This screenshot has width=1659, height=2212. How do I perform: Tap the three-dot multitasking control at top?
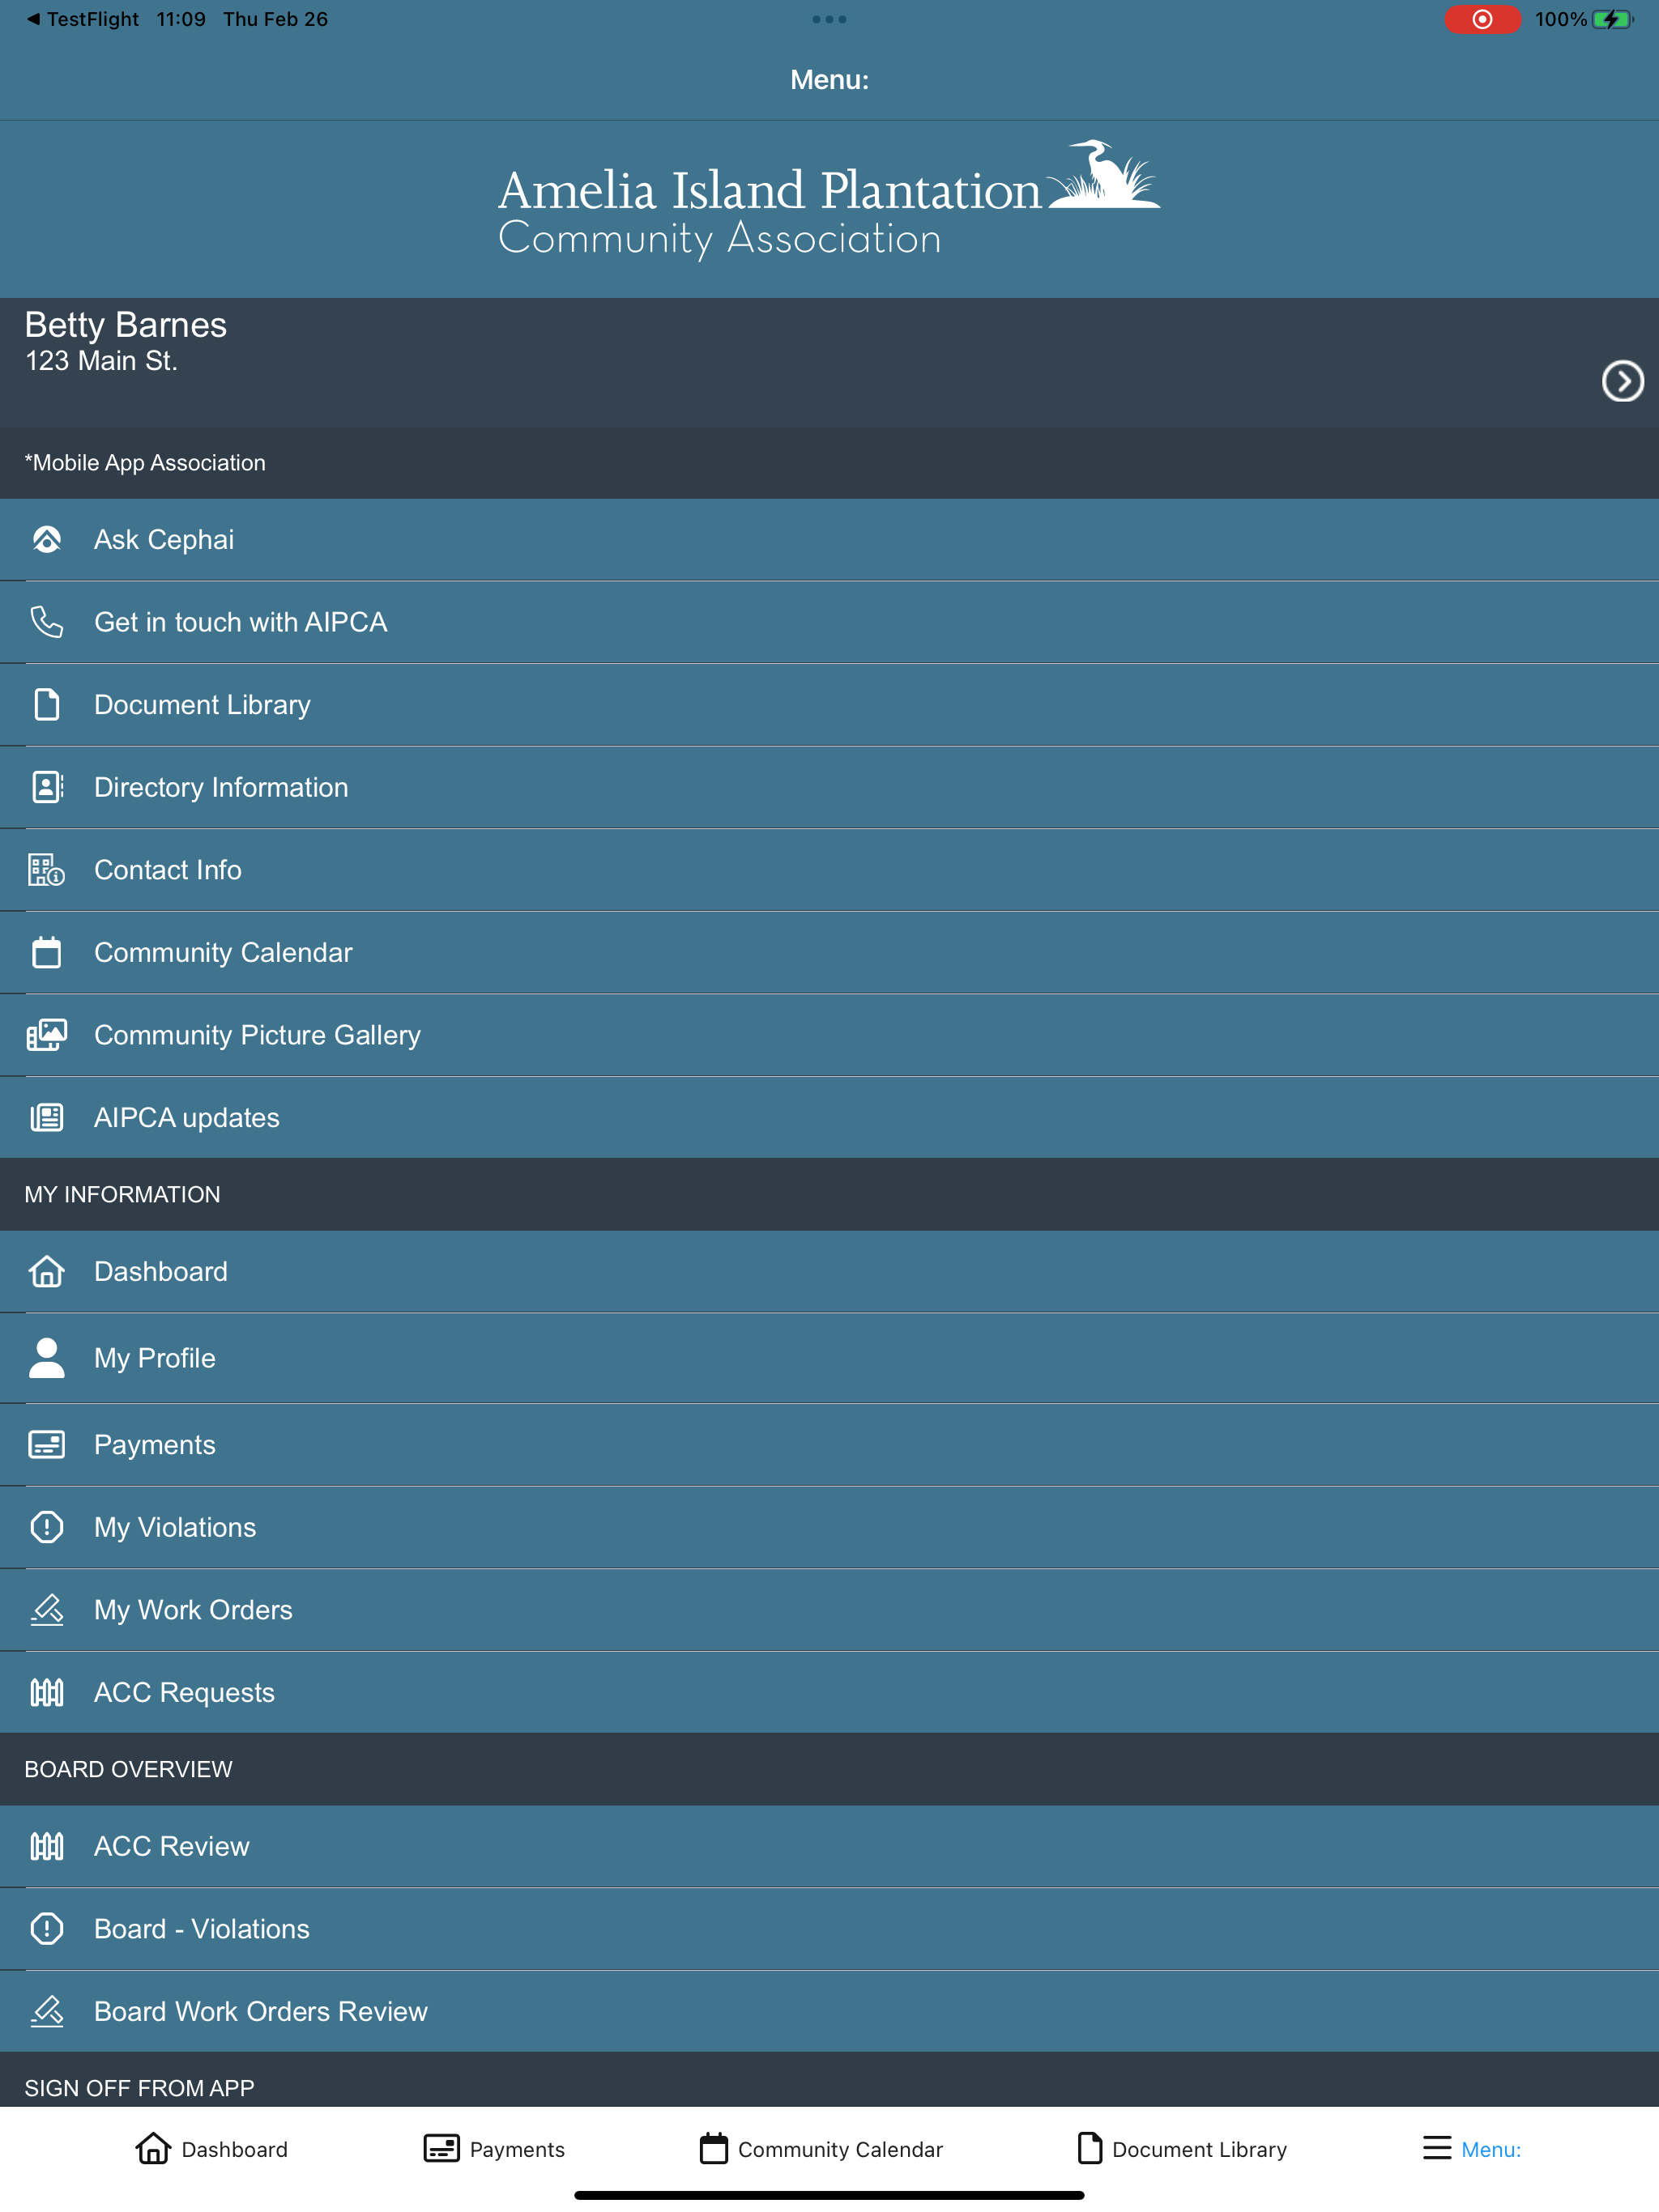[829, 19]
